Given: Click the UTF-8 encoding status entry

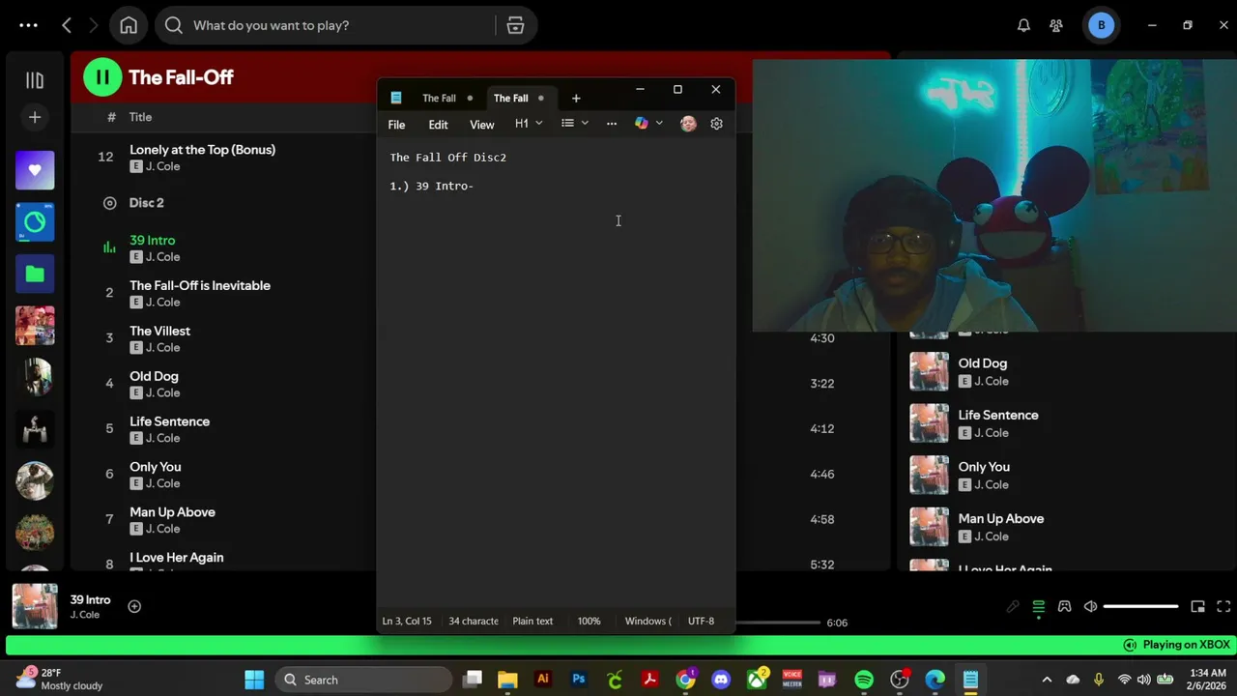Looking at the screenshot, I should pyautogui.click(x=701, y=622).
